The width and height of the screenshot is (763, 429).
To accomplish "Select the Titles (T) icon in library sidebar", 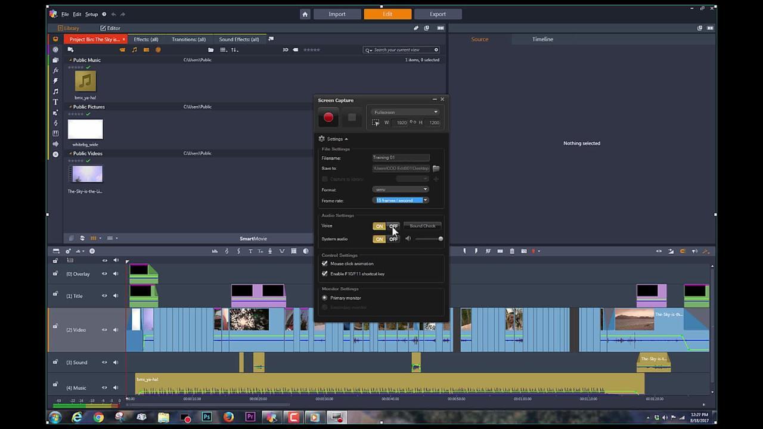I will coord(55,102).
